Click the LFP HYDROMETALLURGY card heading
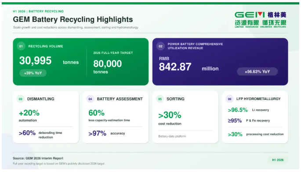Viewport: 301px width, 172px height. click(x=258, y=99)
